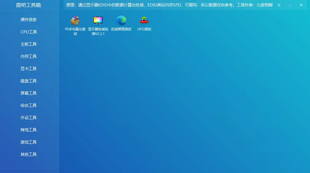Show the 综合工具 tools list
The image size is (310, 173).
click(29, 105)
